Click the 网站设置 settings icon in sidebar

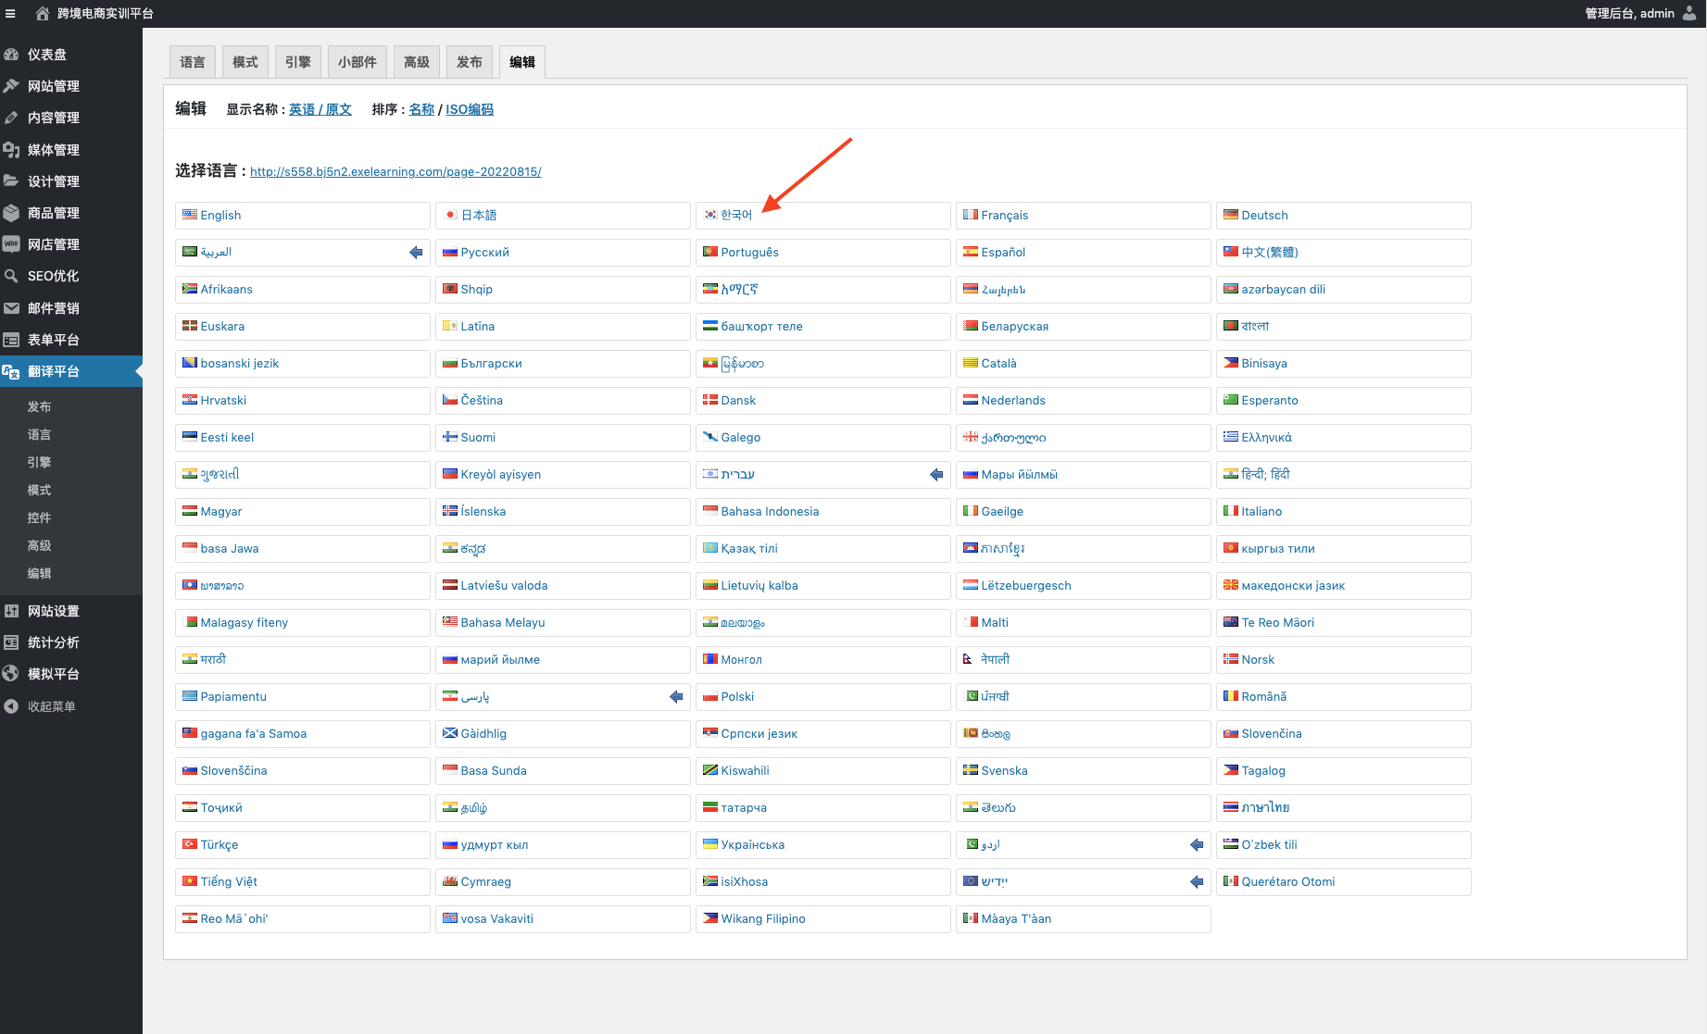(x=11, y=611)
